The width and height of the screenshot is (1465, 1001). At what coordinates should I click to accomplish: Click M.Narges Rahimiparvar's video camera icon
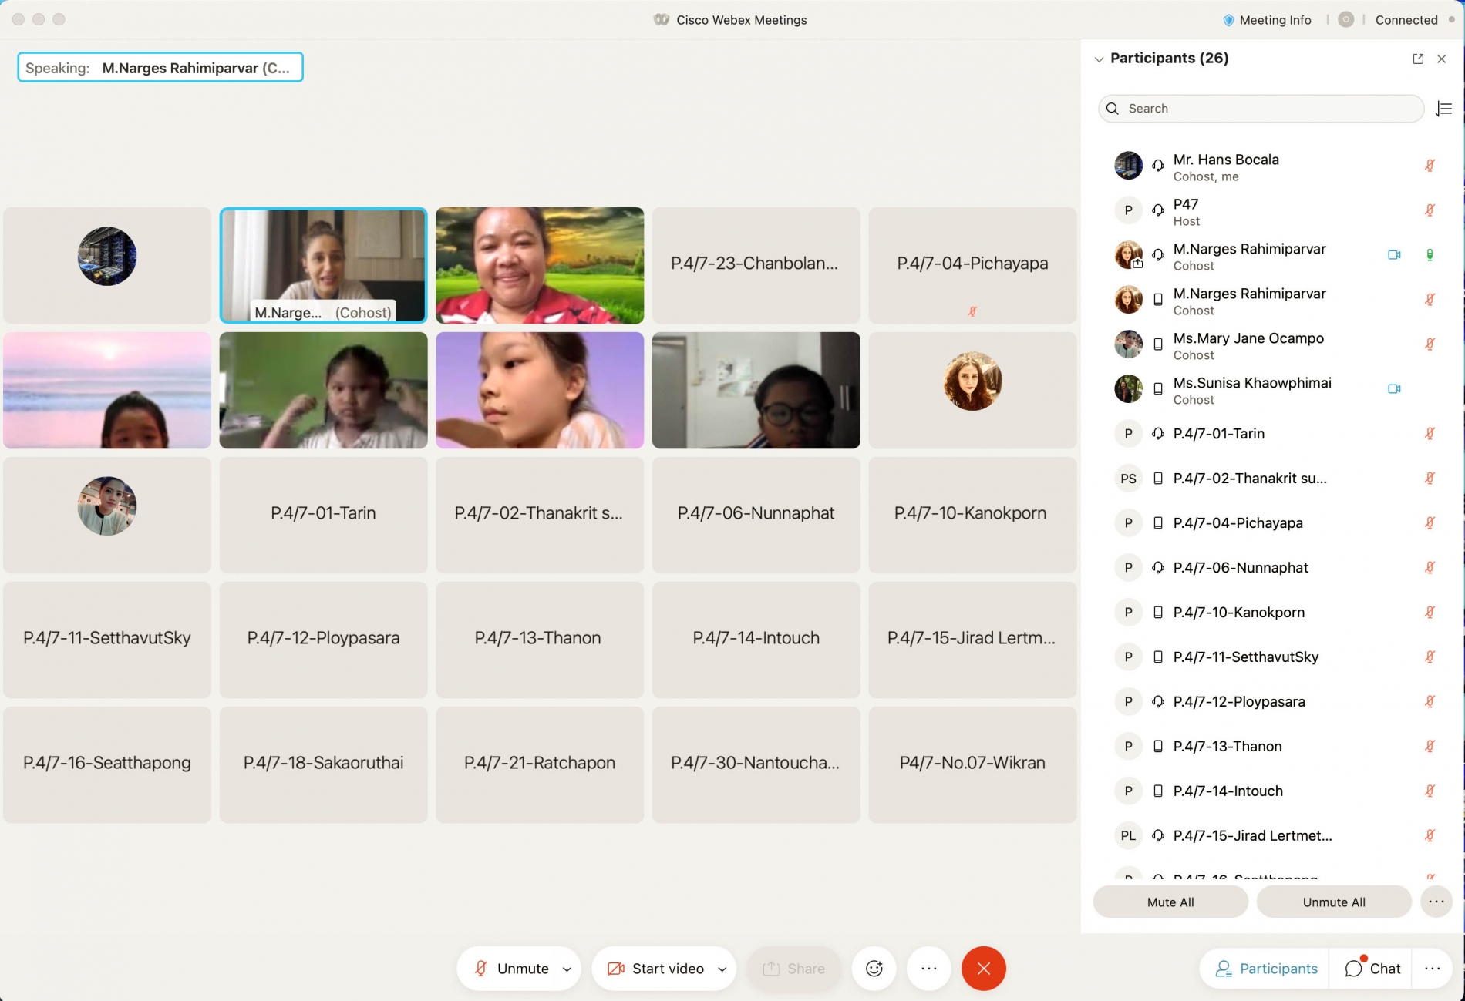(1394, 255)
